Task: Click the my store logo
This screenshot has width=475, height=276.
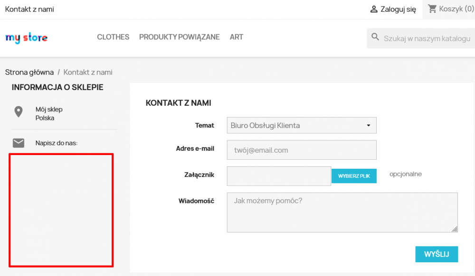Action: [x=26, y=38]
